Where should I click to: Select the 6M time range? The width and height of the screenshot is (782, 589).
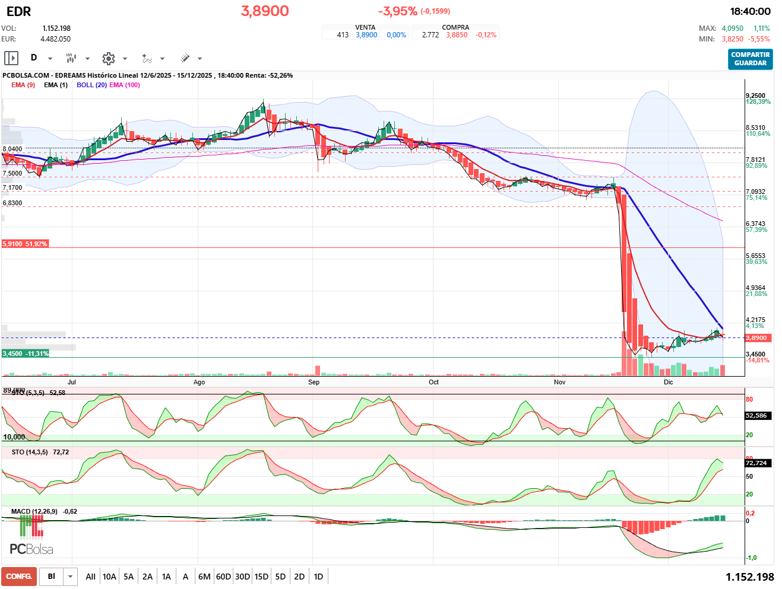pyautogui.click(x=204, y=577)
